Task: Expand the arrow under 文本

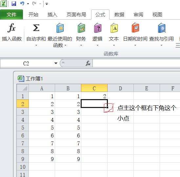Action: pyautogui.click(x=114, y=45)
